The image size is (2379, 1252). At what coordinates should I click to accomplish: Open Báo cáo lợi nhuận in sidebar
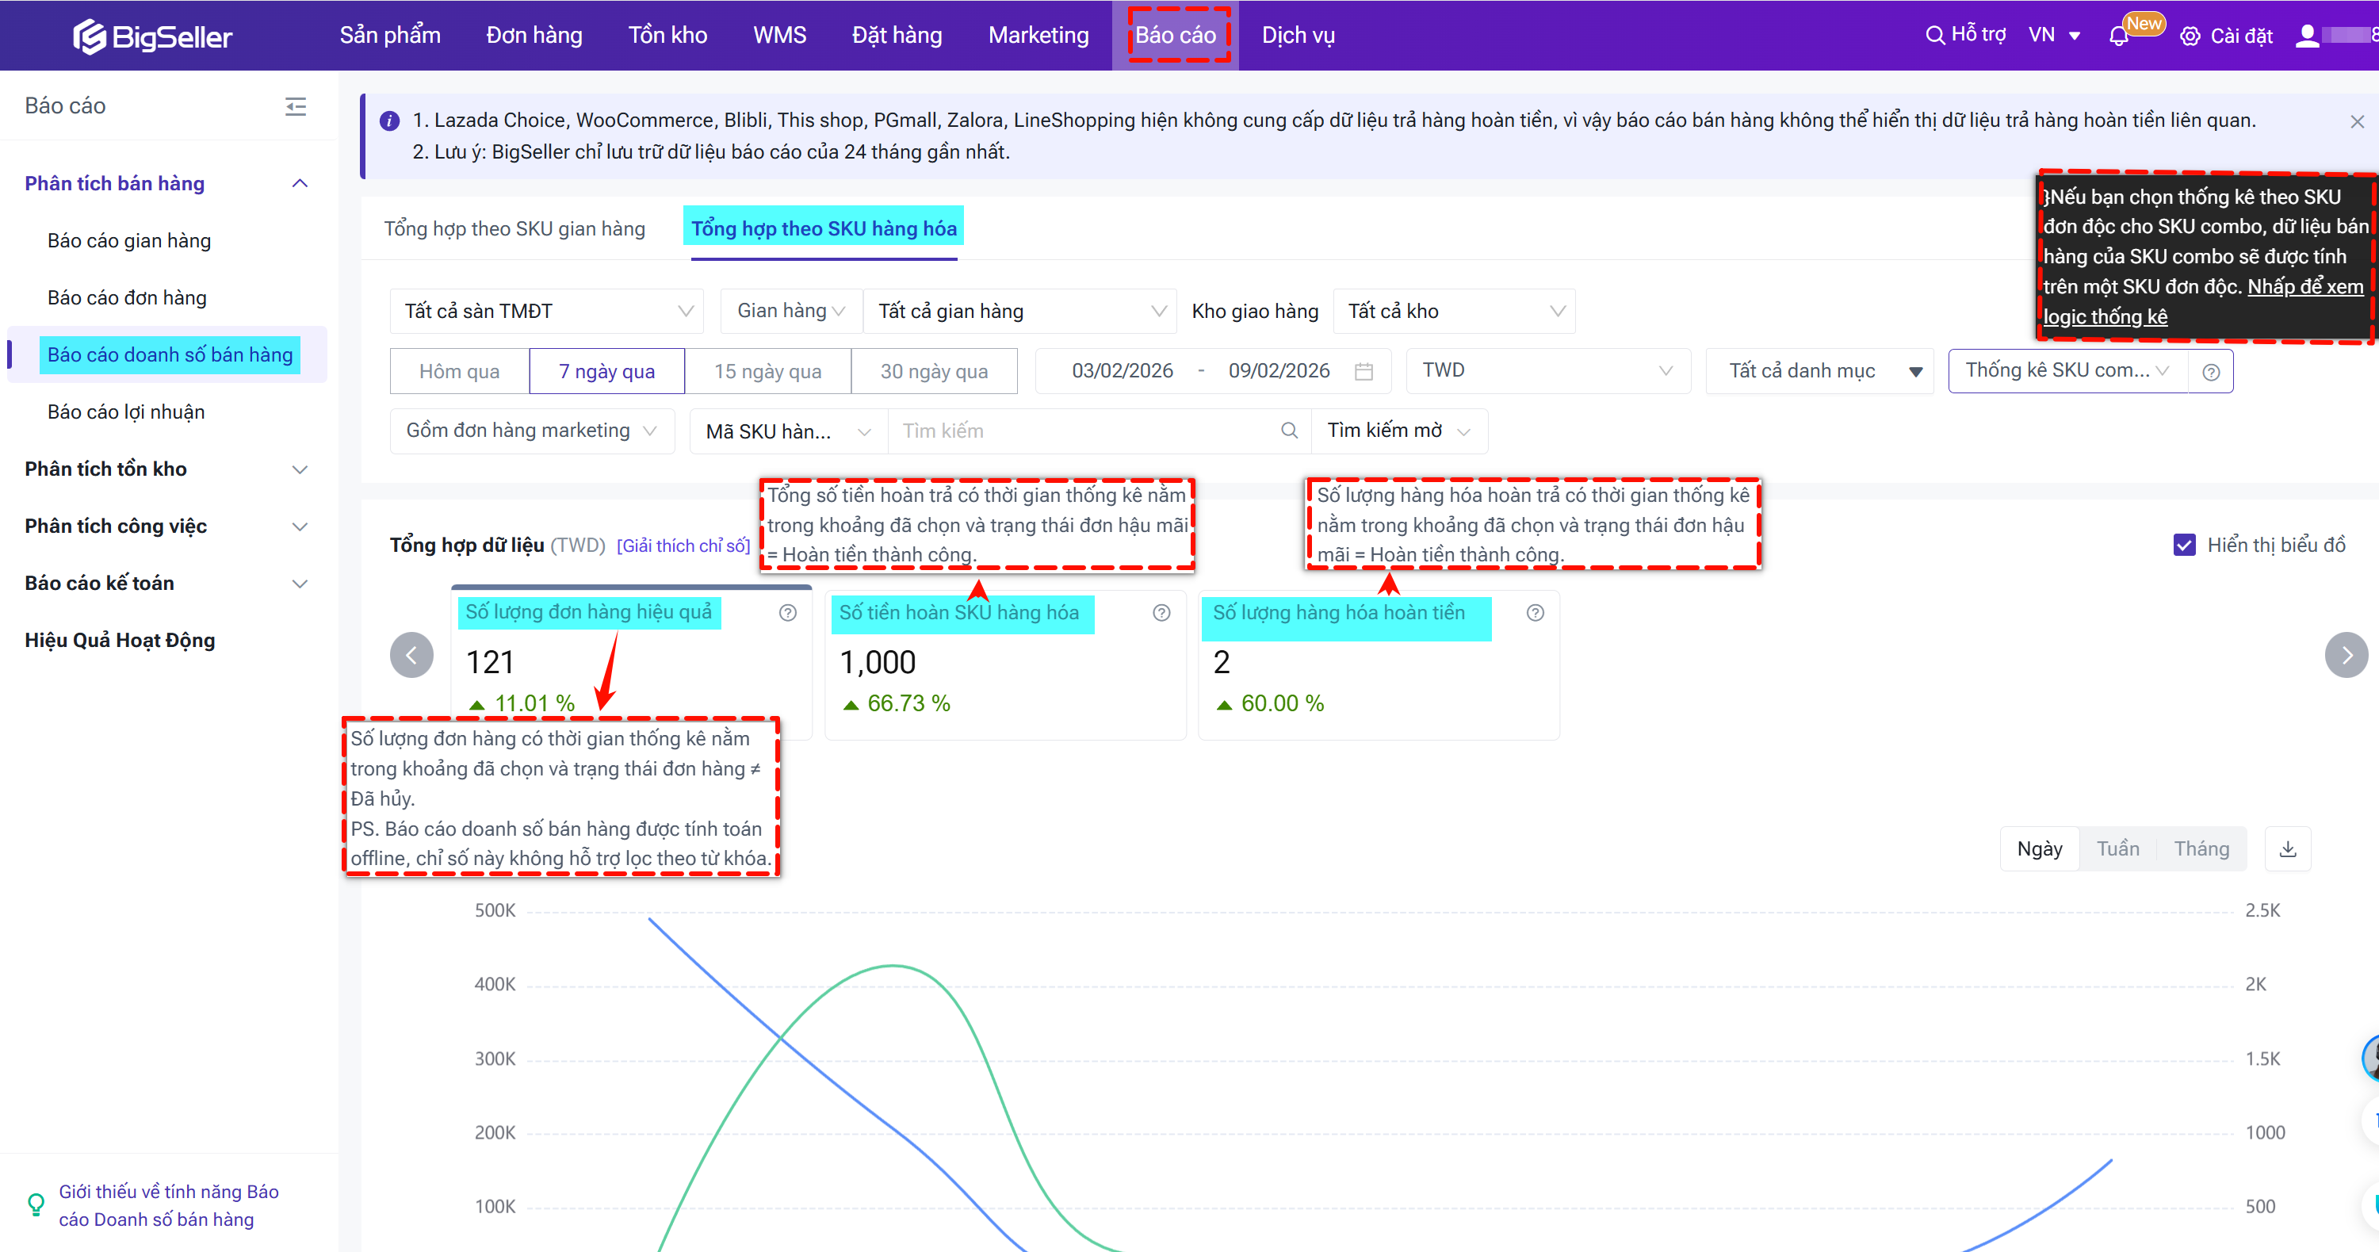[x=125, y=412]
